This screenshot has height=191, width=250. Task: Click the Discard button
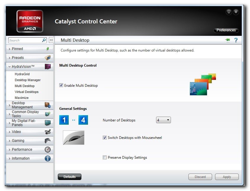(x=200, y=177)
